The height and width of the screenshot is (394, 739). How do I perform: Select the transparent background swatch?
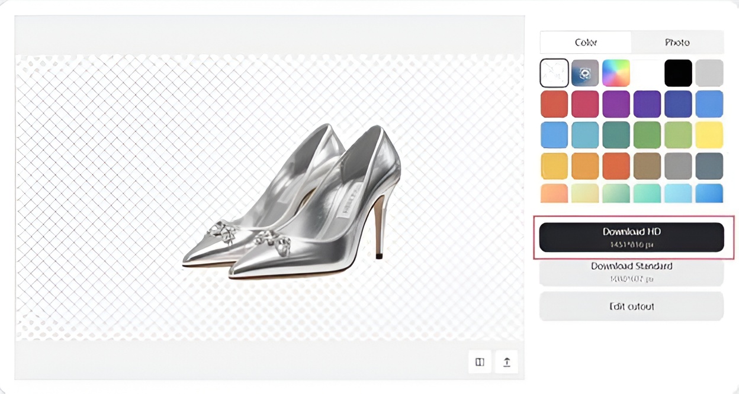554,73
